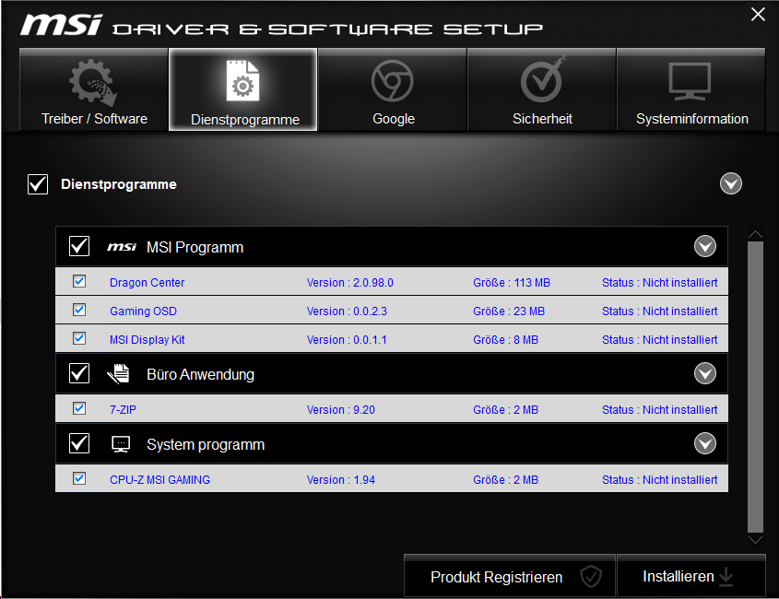This screenshot has width=779, height=599.
Task: Click Größe : 8 MB text
Action: [x=506, y=340]
